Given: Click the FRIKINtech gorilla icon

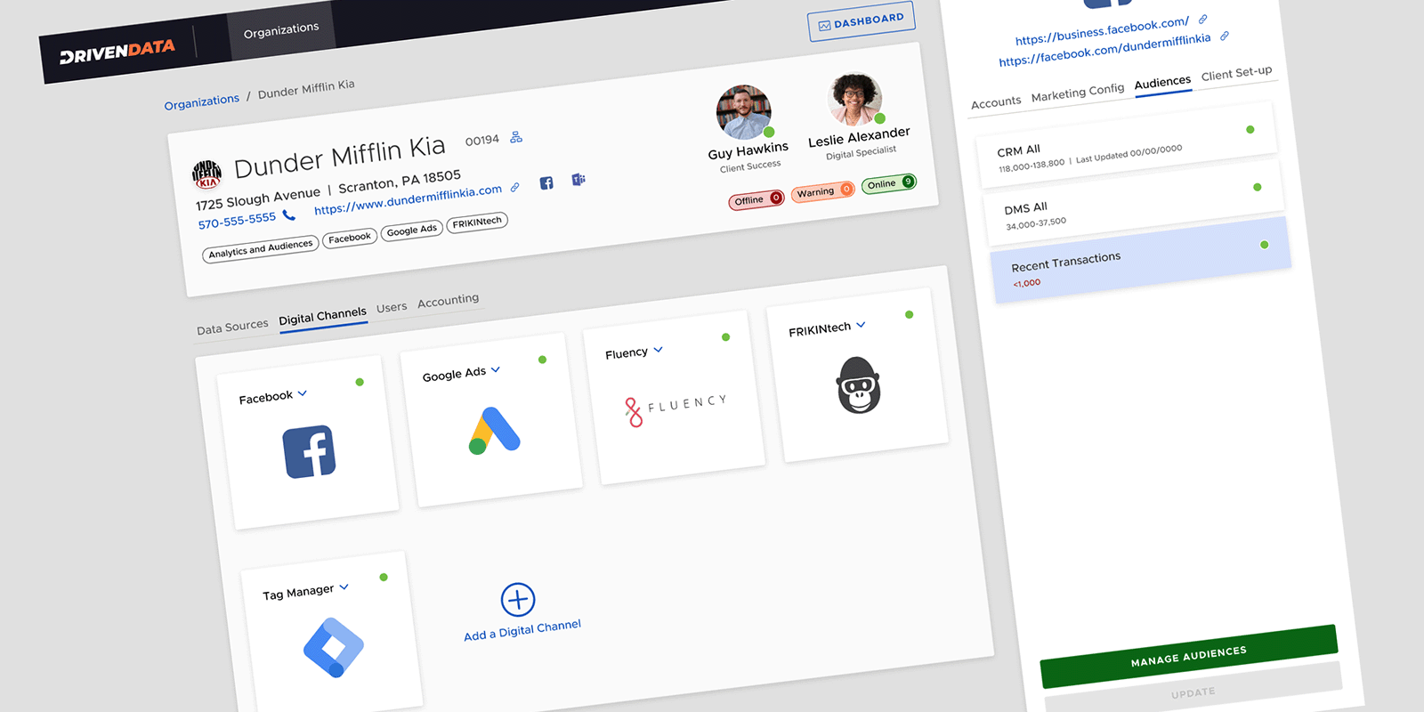Looking at the screenshot, I should 858,384.
